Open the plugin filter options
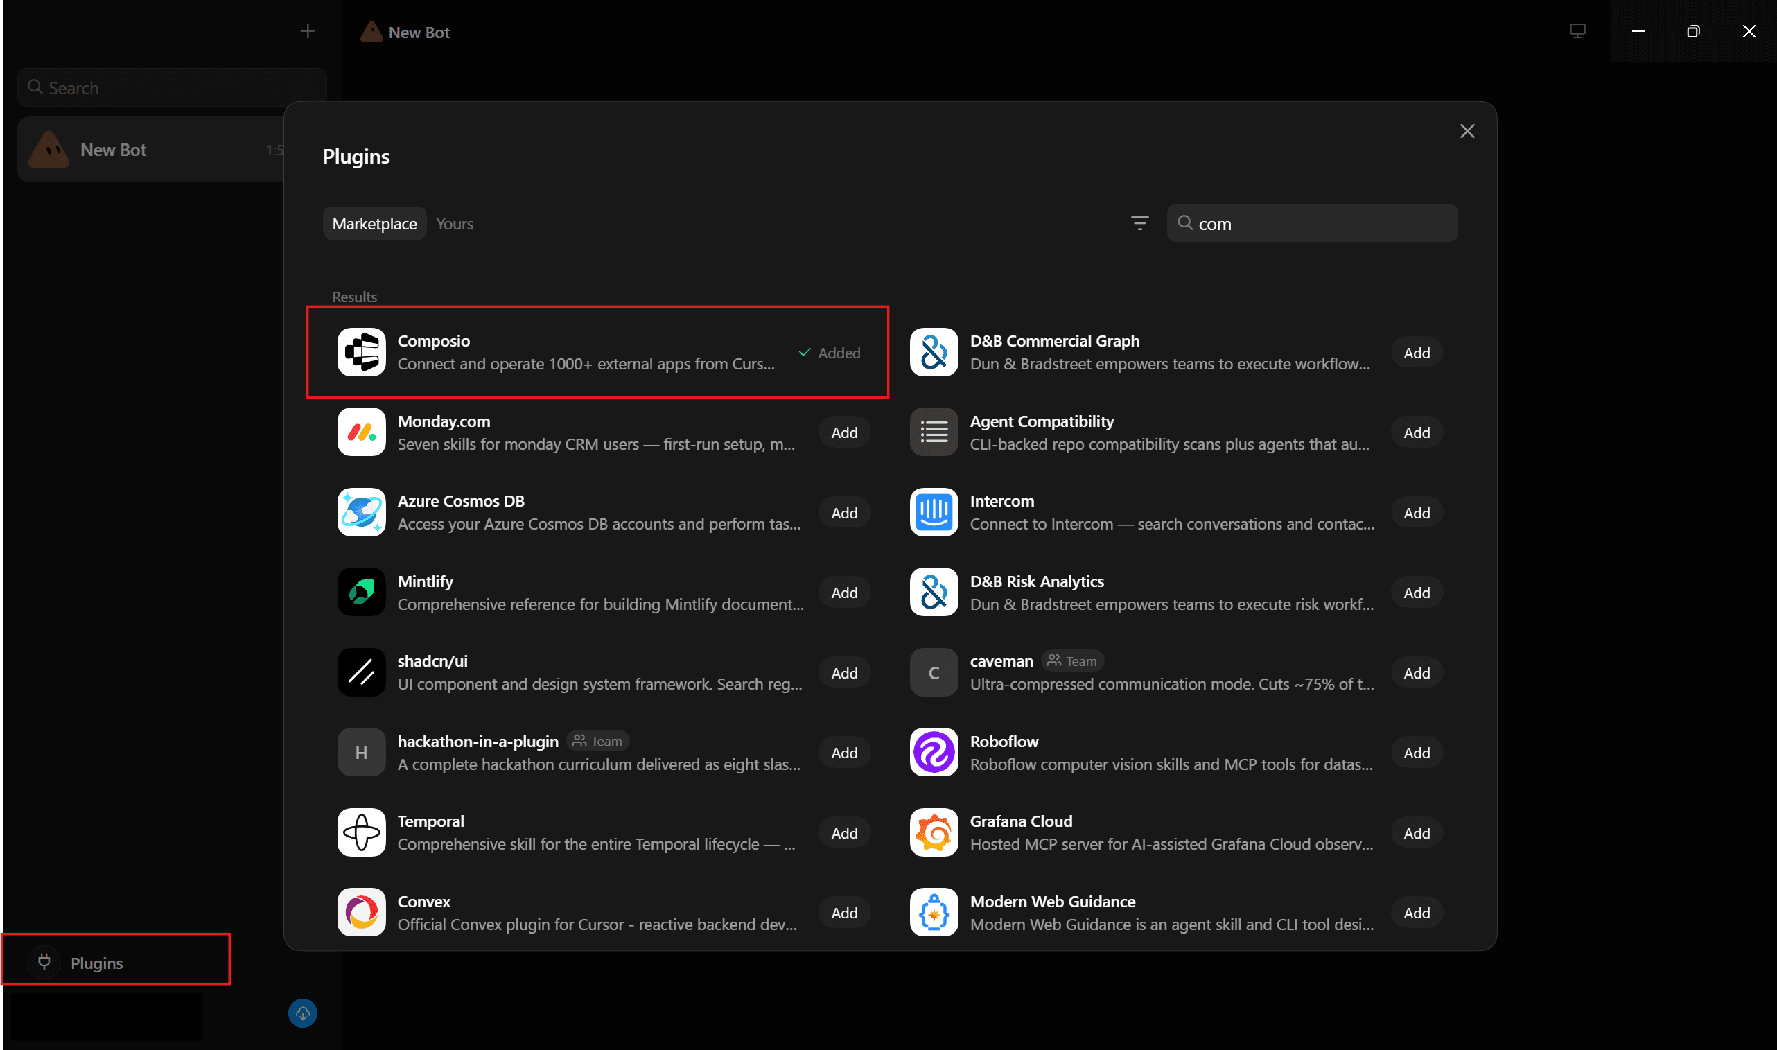This screenshot has width=1777, height=1050. click(1139, 224)
